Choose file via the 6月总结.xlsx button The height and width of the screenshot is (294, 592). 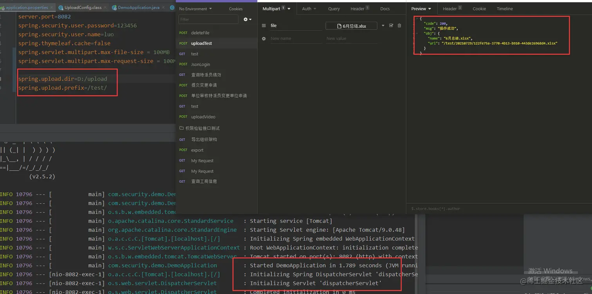[x=351, y=26]
